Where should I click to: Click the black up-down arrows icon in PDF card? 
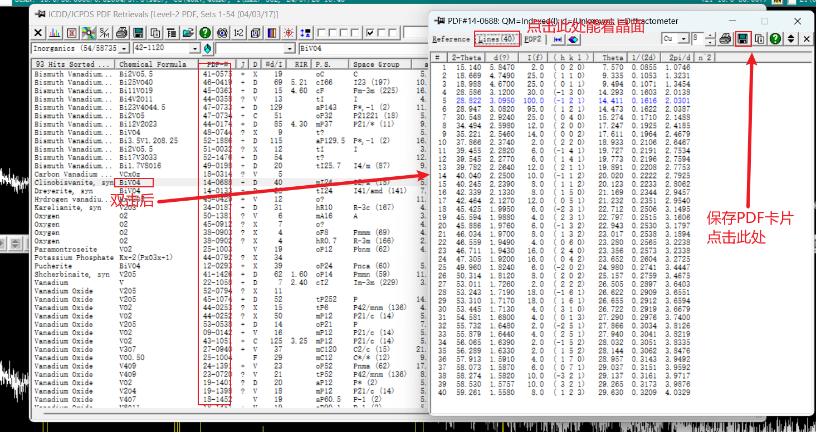[x=790, y=38]
